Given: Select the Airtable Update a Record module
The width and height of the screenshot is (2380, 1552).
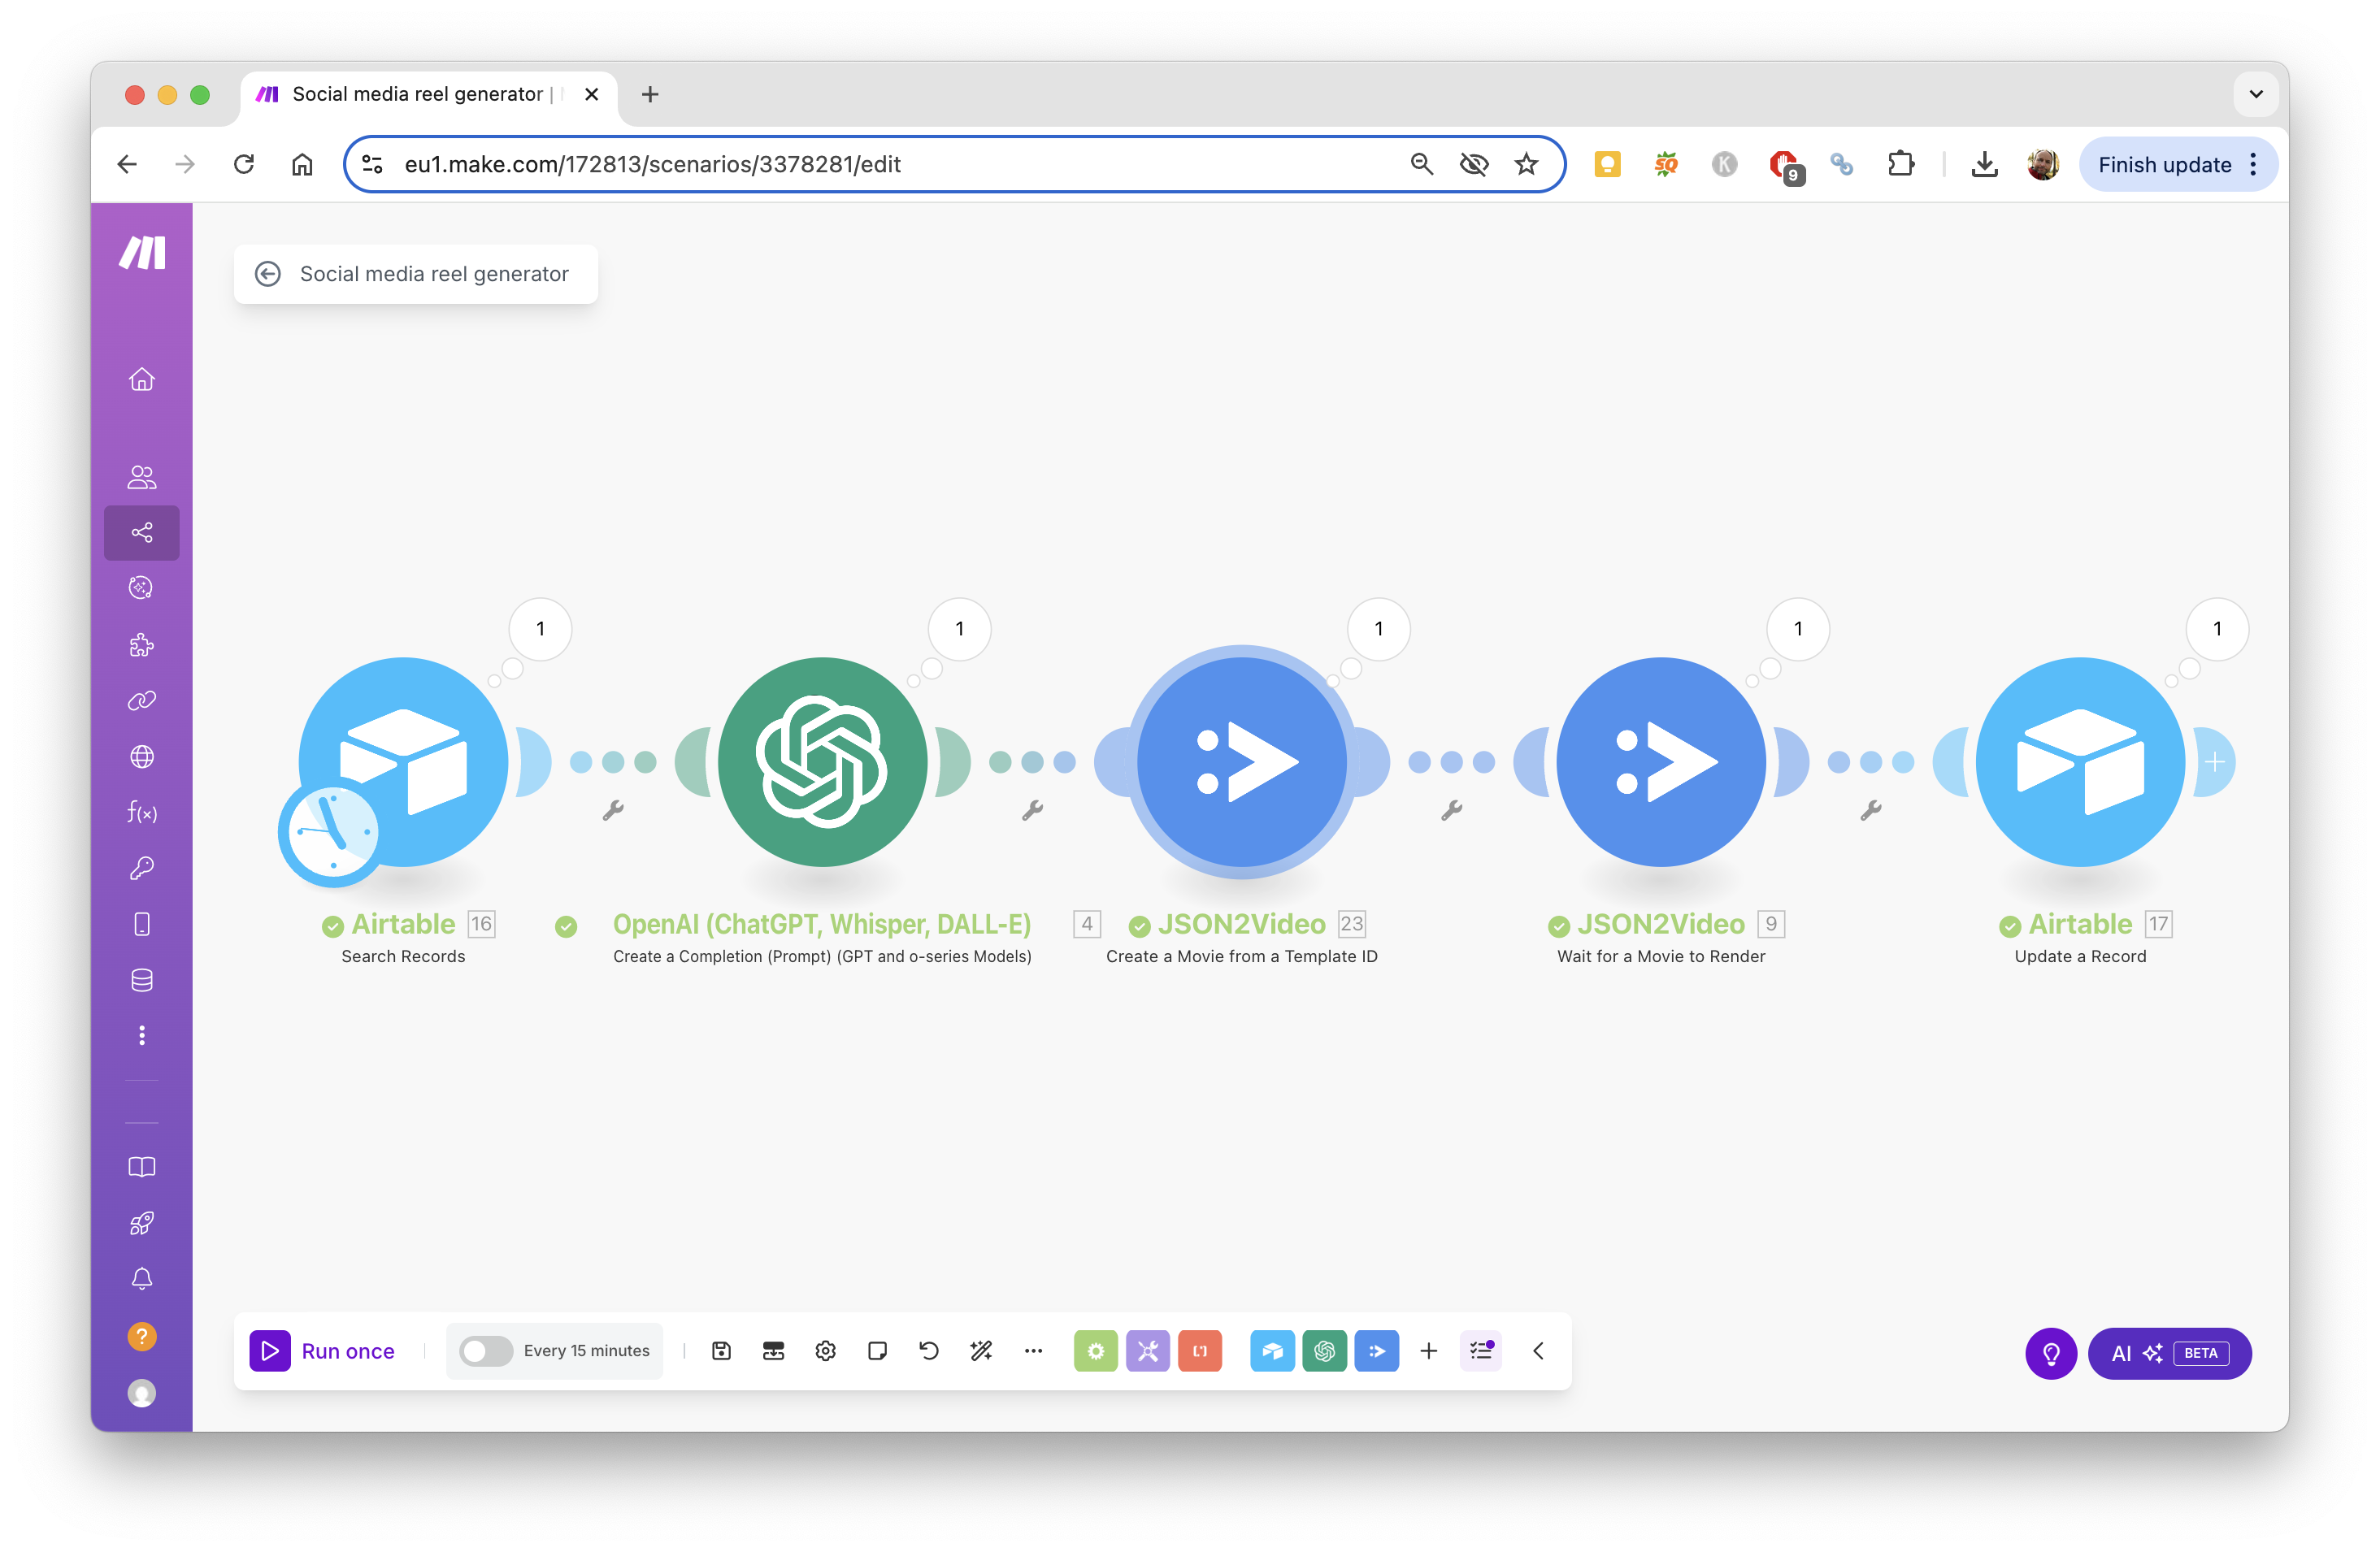Looking at the screenshot, I should (2080, 761).
